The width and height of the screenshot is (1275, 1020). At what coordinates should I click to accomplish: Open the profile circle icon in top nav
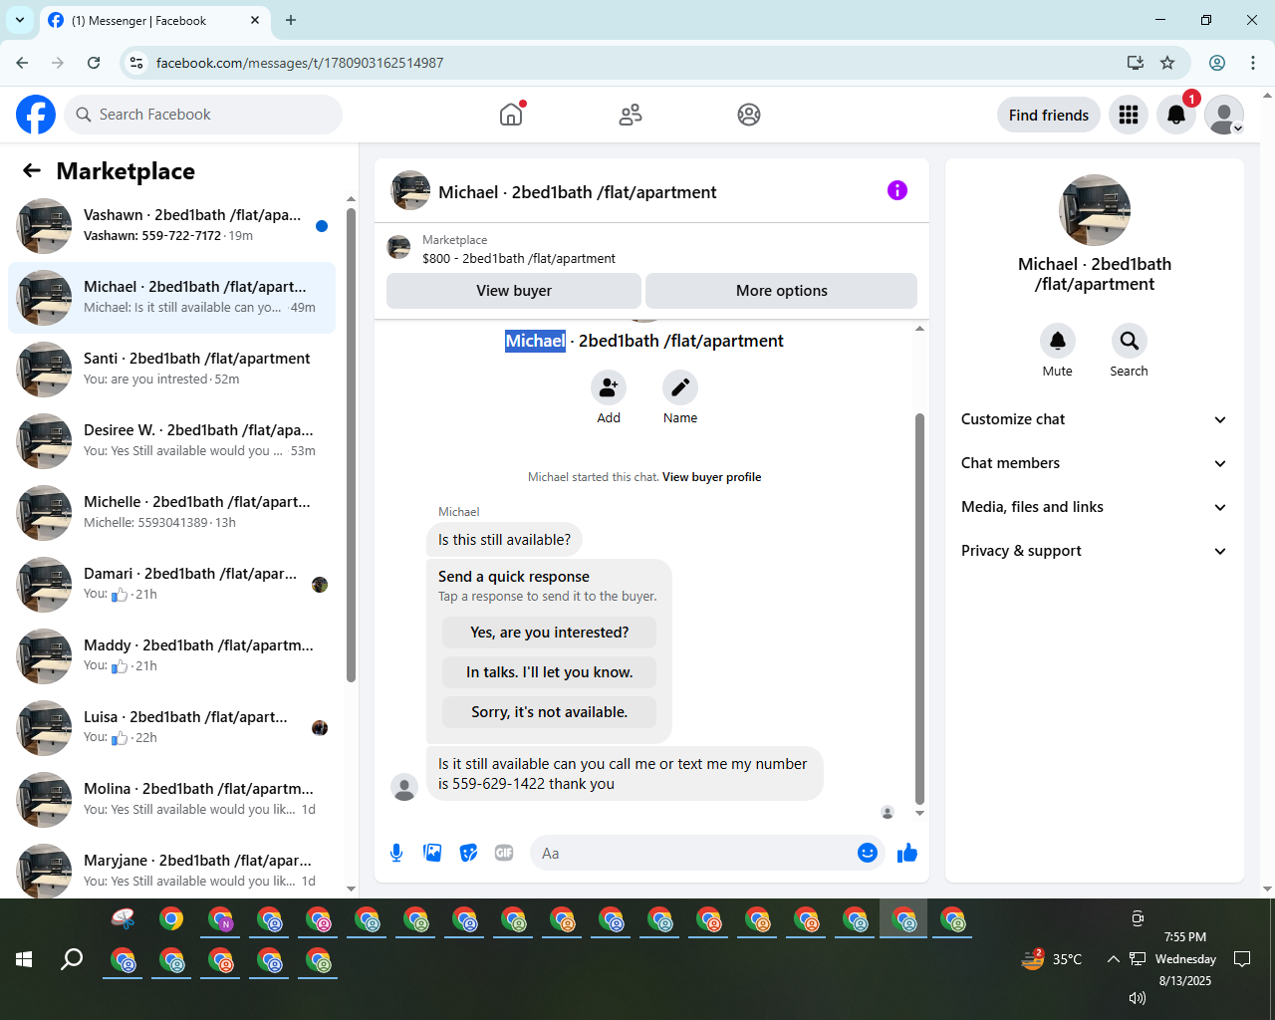[x=749, y=115]
